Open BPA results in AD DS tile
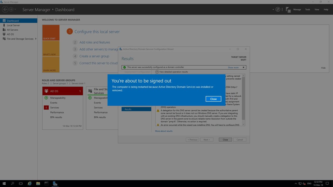The image size is (333, 187). pyautogui.click(x=56, y=117)
